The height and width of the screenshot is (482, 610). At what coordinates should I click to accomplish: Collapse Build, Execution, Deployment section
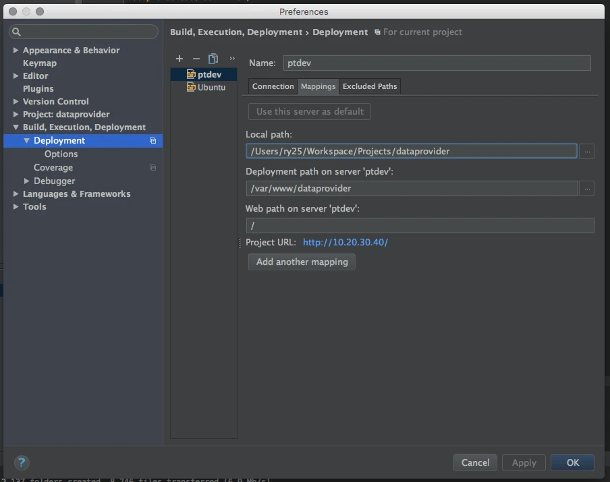click(x=16, y=127)
